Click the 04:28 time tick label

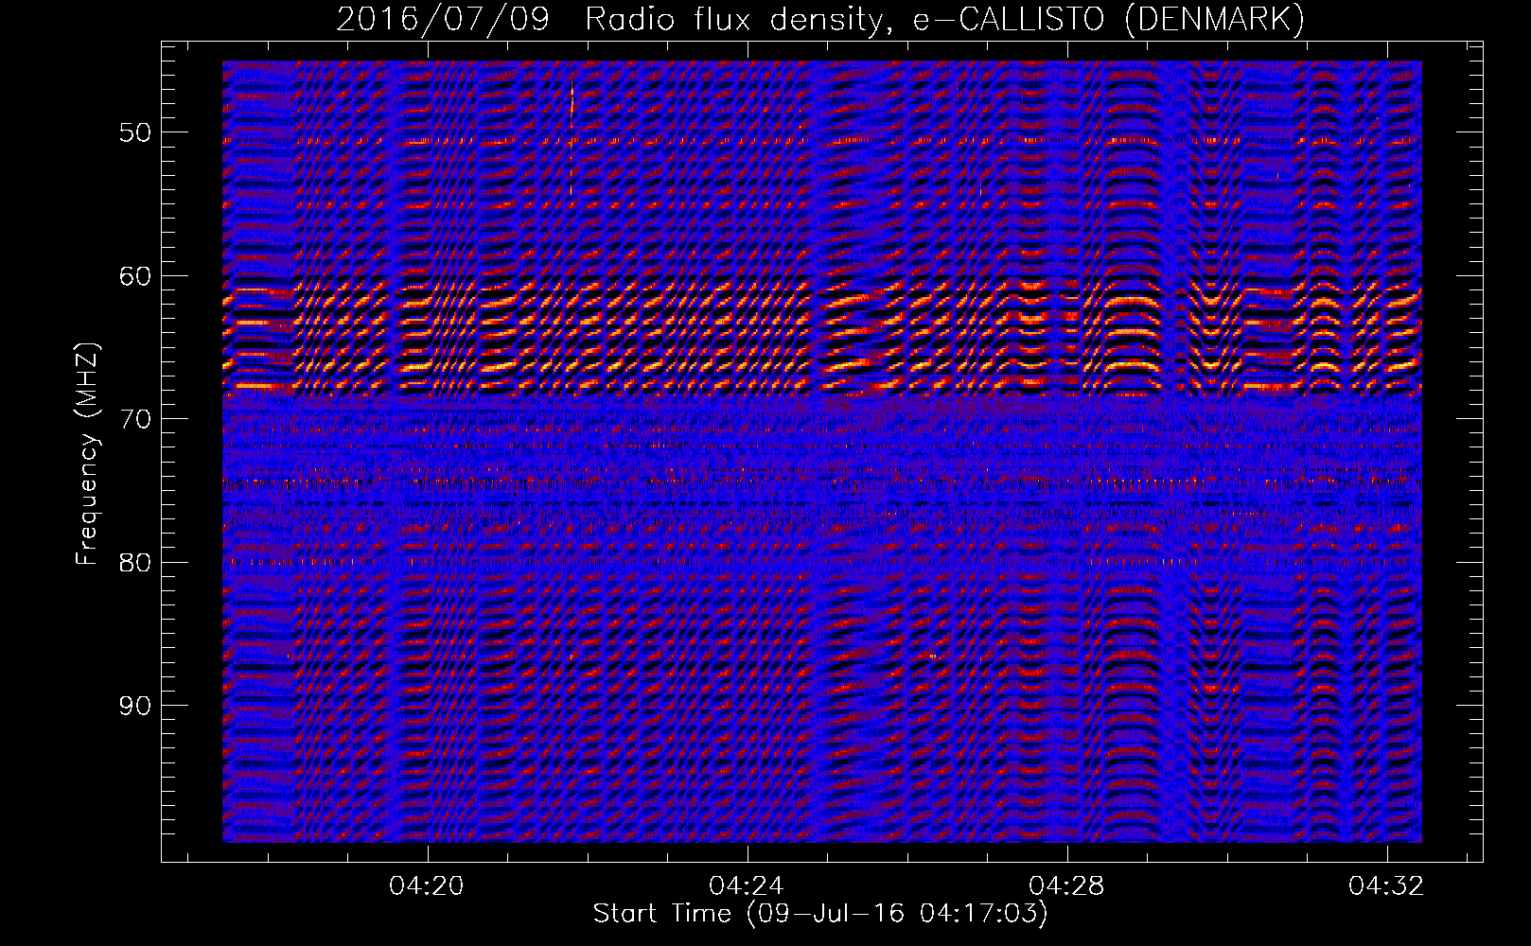(x=1066, y=885)
